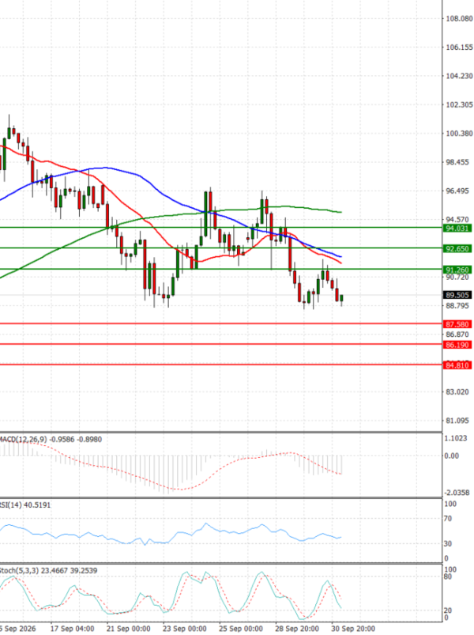The width and height of the screenshot is (474, 635).
Task: Click the 81.095 price axis value
Action: (x=457, y=421)
